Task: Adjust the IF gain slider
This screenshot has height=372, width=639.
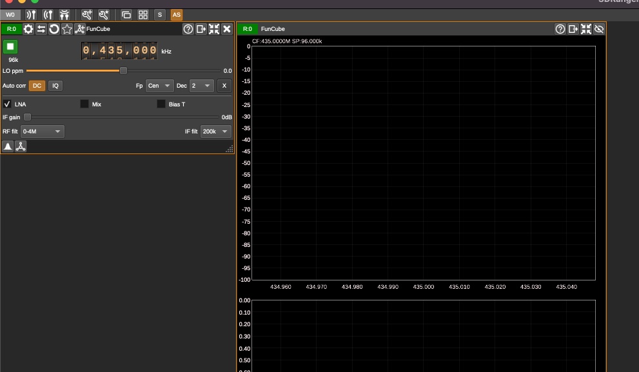Action: pos(27,117)
